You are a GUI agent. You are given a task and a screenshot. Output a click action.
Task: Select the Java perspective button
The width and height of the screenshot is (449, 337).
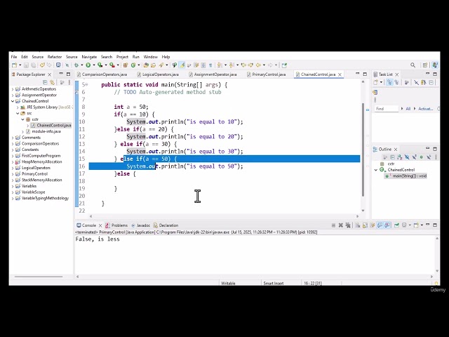coord(435,65)
